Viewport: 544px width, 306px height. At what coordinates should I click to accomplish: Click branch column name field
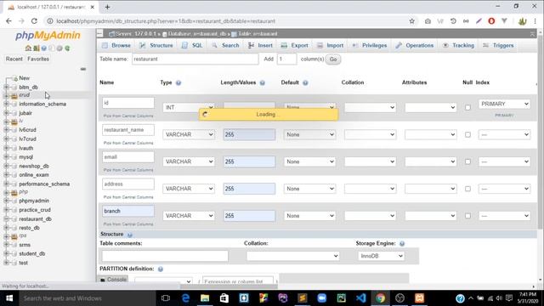(128, 212)
